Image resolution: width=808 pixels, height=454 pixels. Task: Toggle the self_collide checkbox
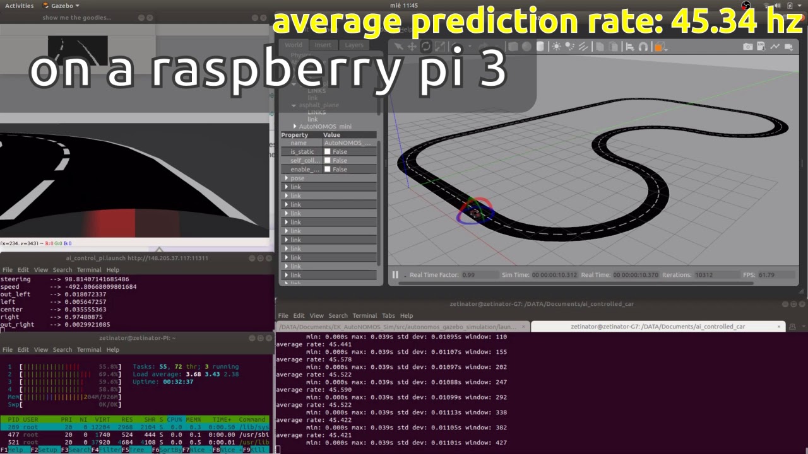click(x=327, y=160)
